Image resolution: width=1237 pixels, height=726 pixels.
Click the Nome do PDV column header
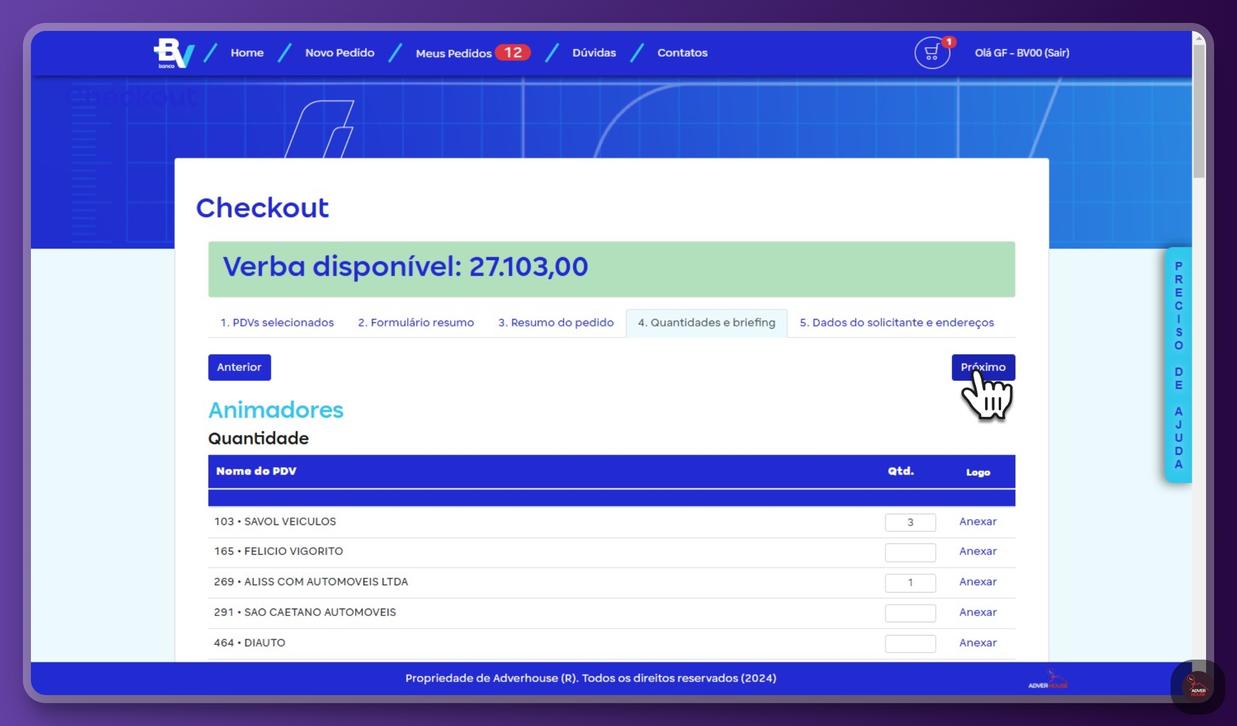256,471
